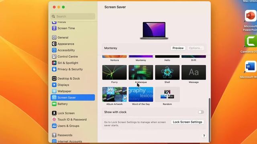Click the "Monterey" label under thumbnail

[141, 60]
